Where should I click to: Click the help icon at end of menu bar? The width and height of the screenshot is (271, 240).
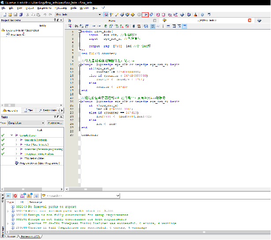tap(103, 8)
